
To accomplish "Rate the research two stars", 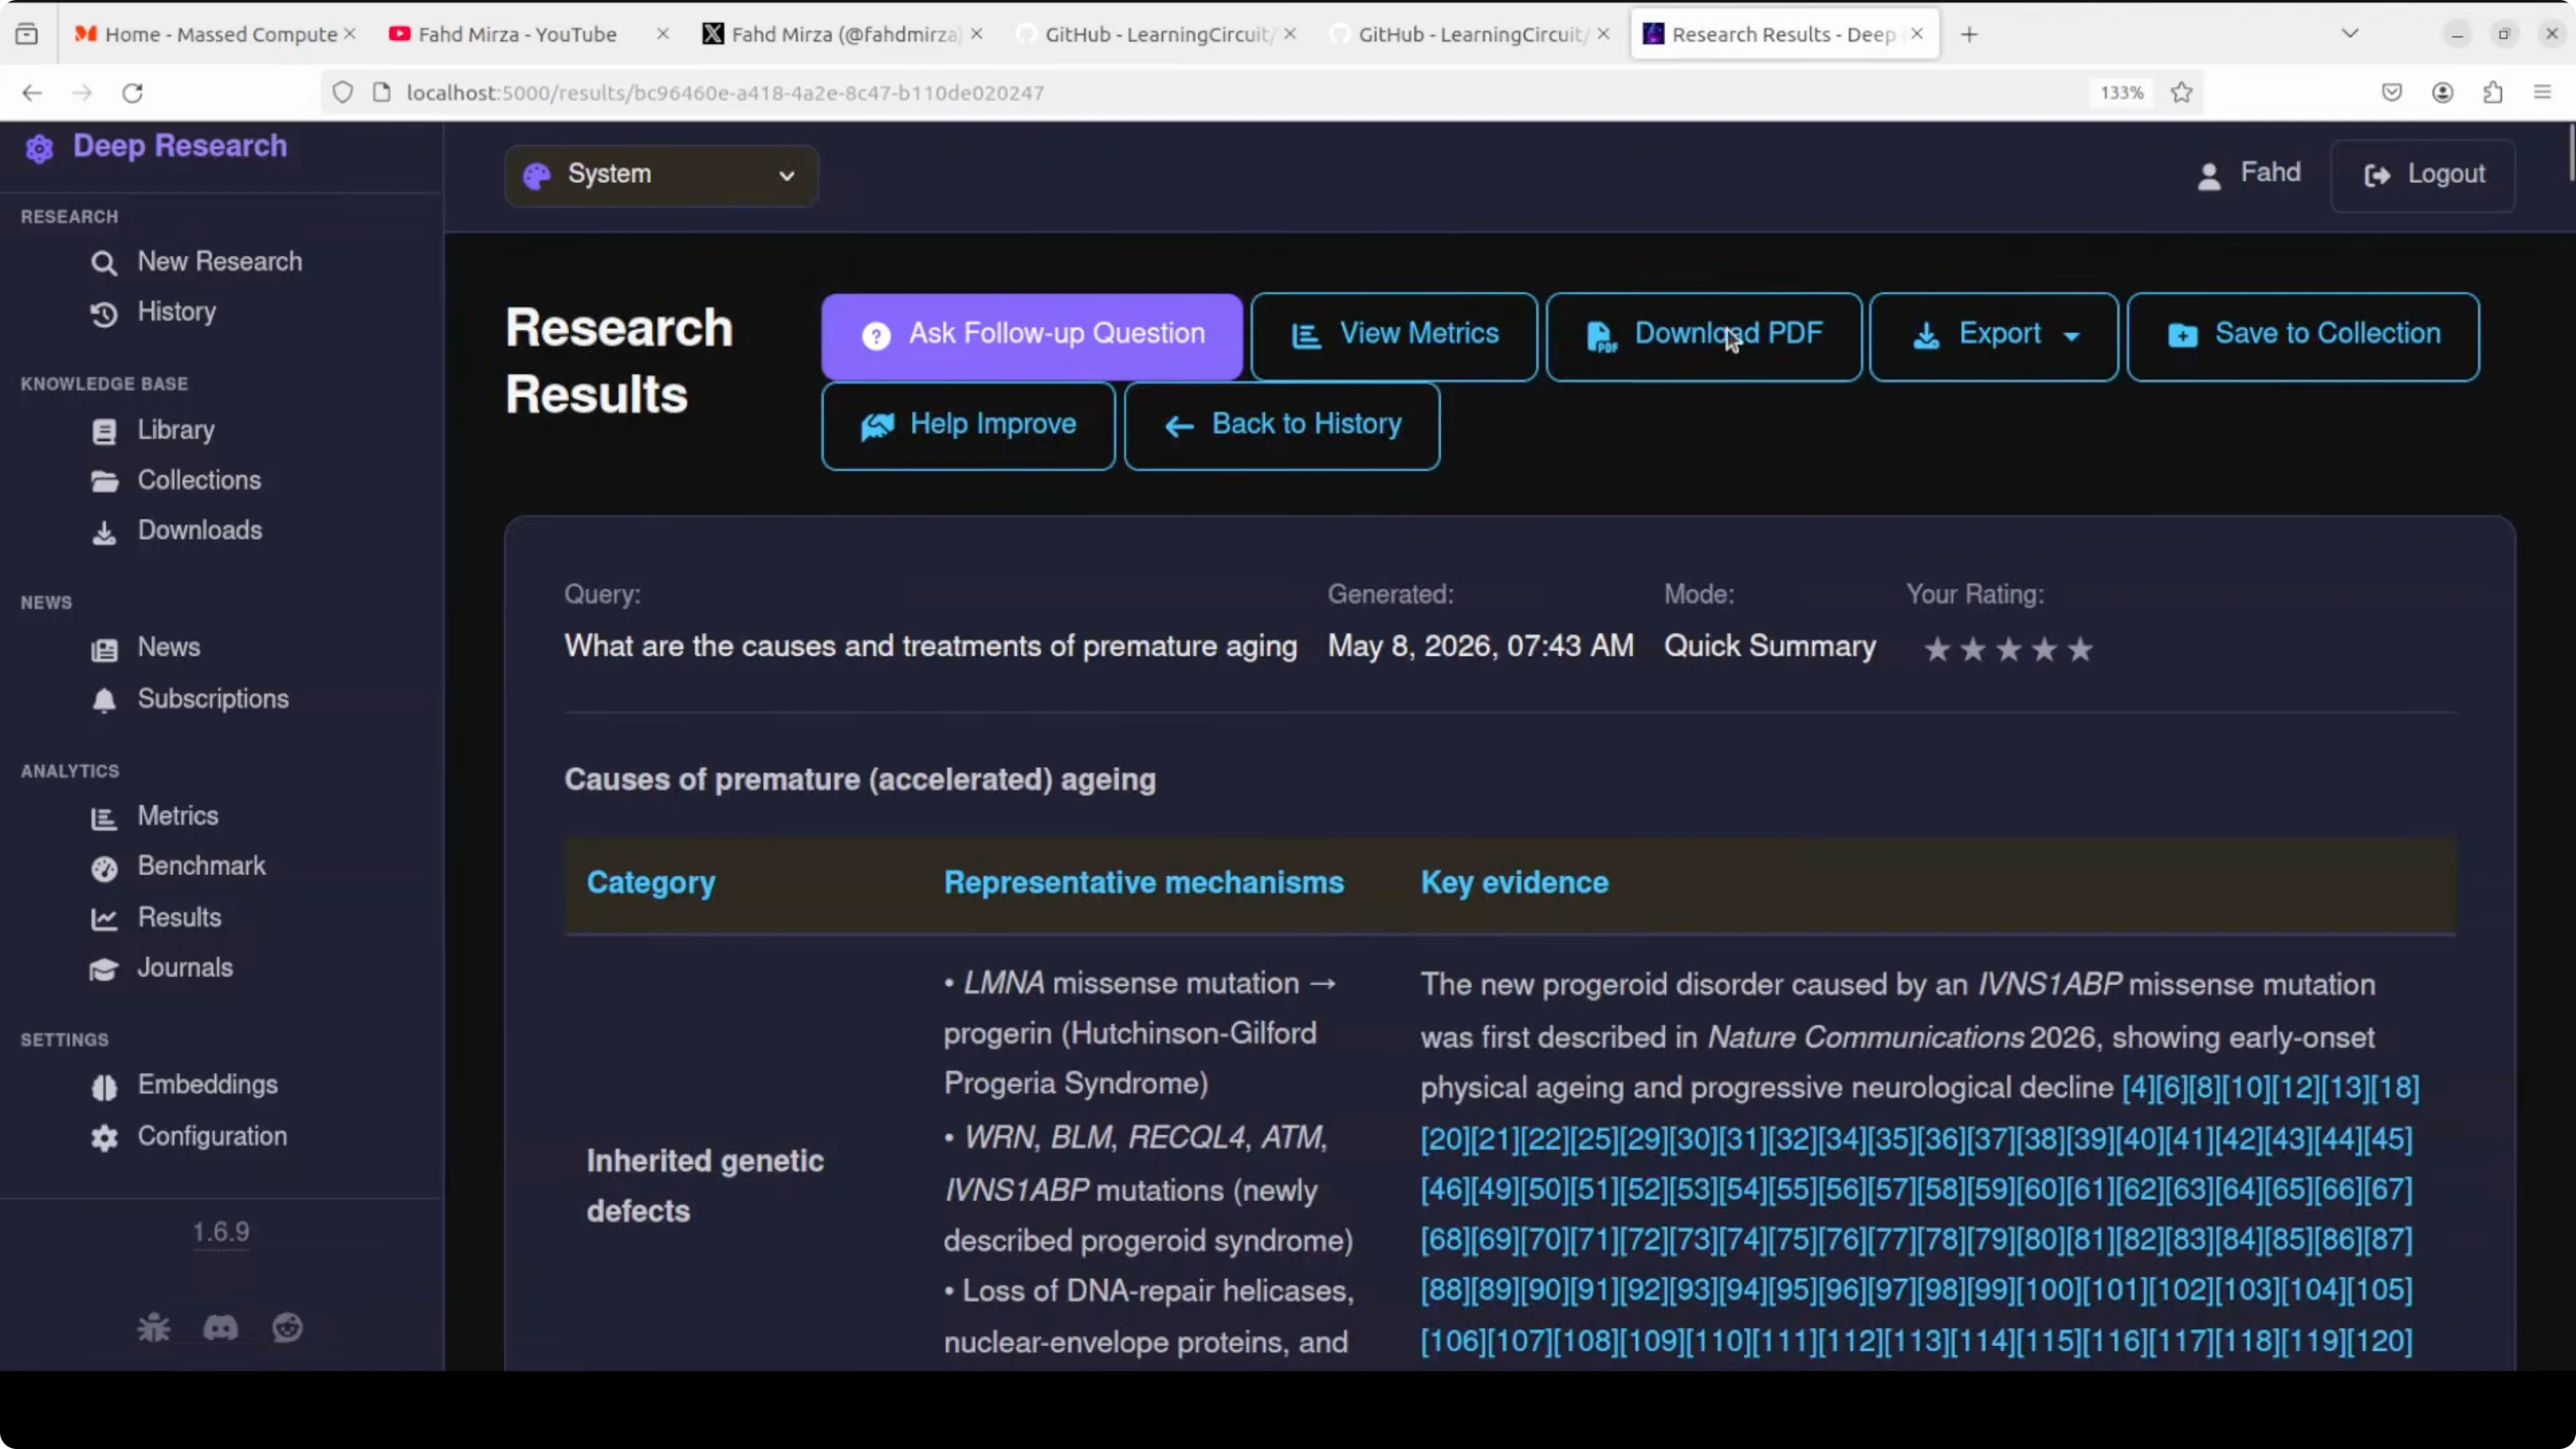I will tap(1973, 650).
